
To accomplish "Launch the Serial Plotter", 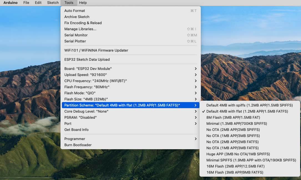I will [x=131, y=41].
